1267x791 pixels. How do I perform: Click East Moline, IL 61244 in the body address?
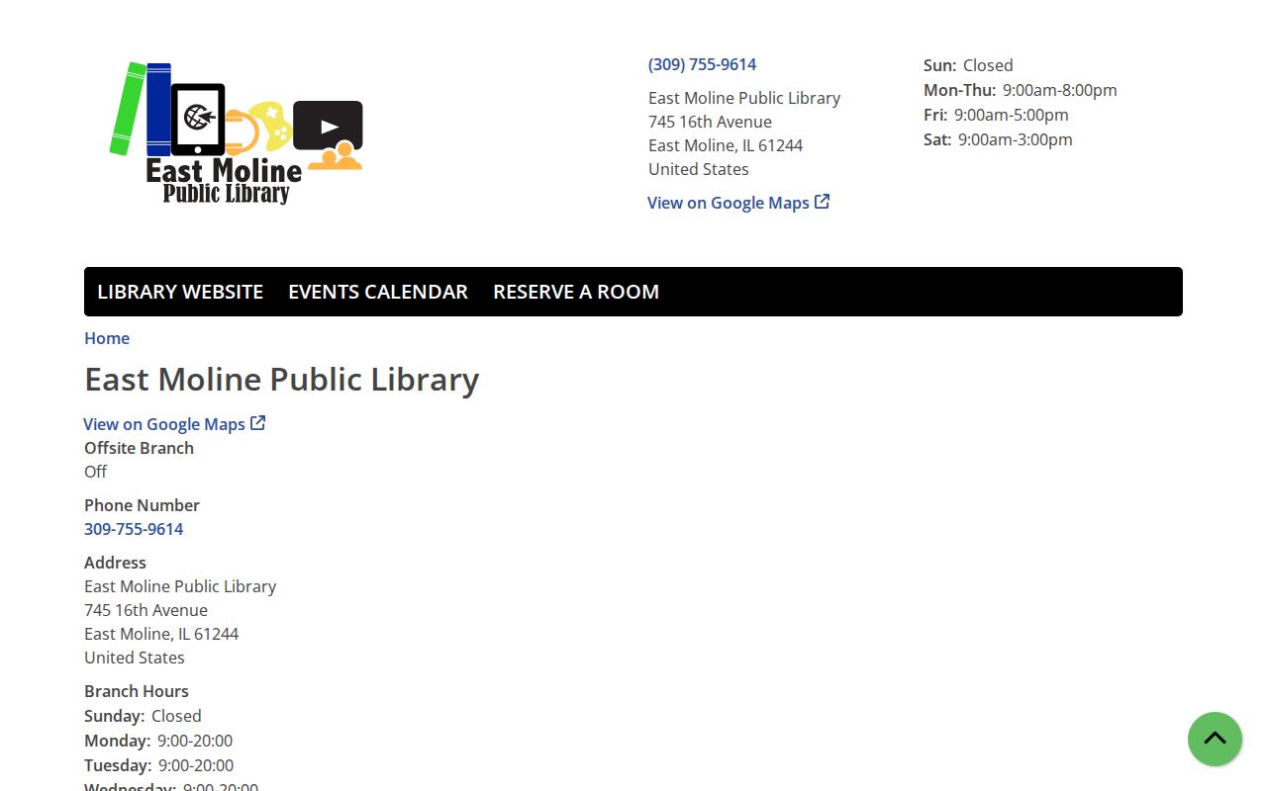pyautogui.click(x=161, y=634)
